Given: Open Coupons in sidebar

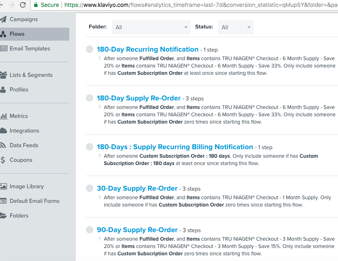Looking at the screenshot, I should click(x=21, y=160).
